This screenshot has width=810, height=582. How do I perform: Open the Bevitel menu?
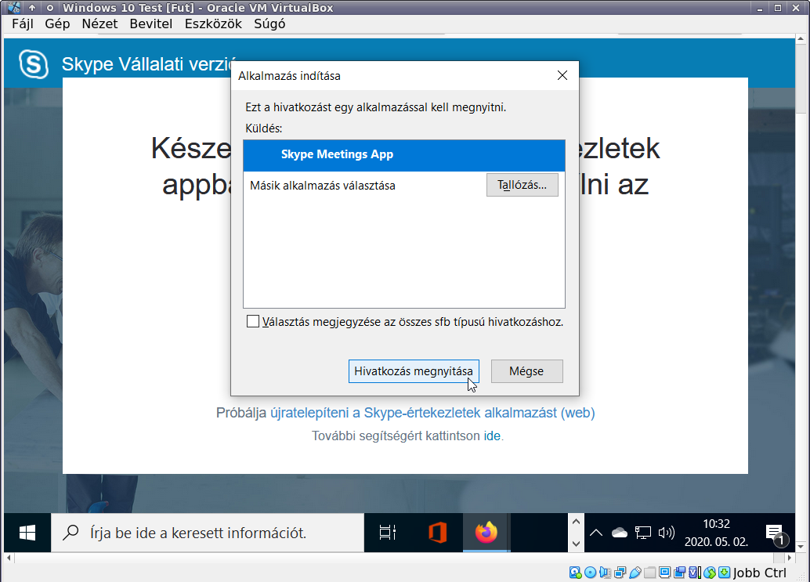click(x=151, y=23)
